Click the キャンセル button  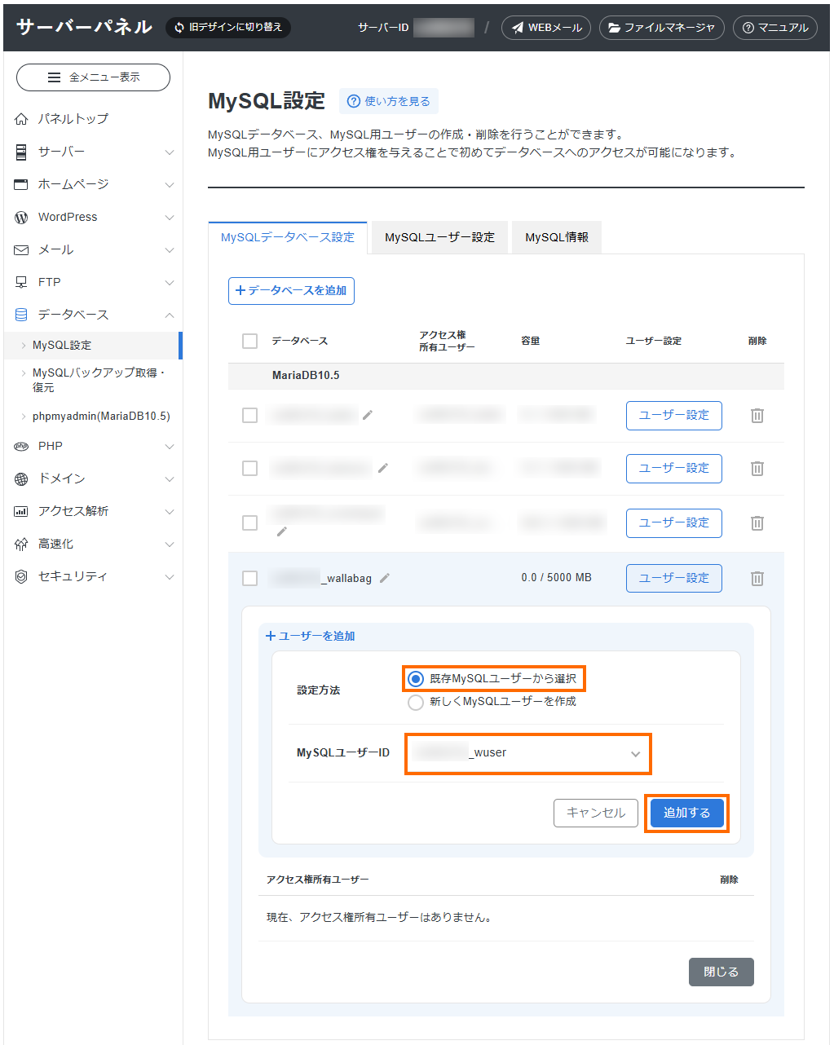[x=596, y=813]
